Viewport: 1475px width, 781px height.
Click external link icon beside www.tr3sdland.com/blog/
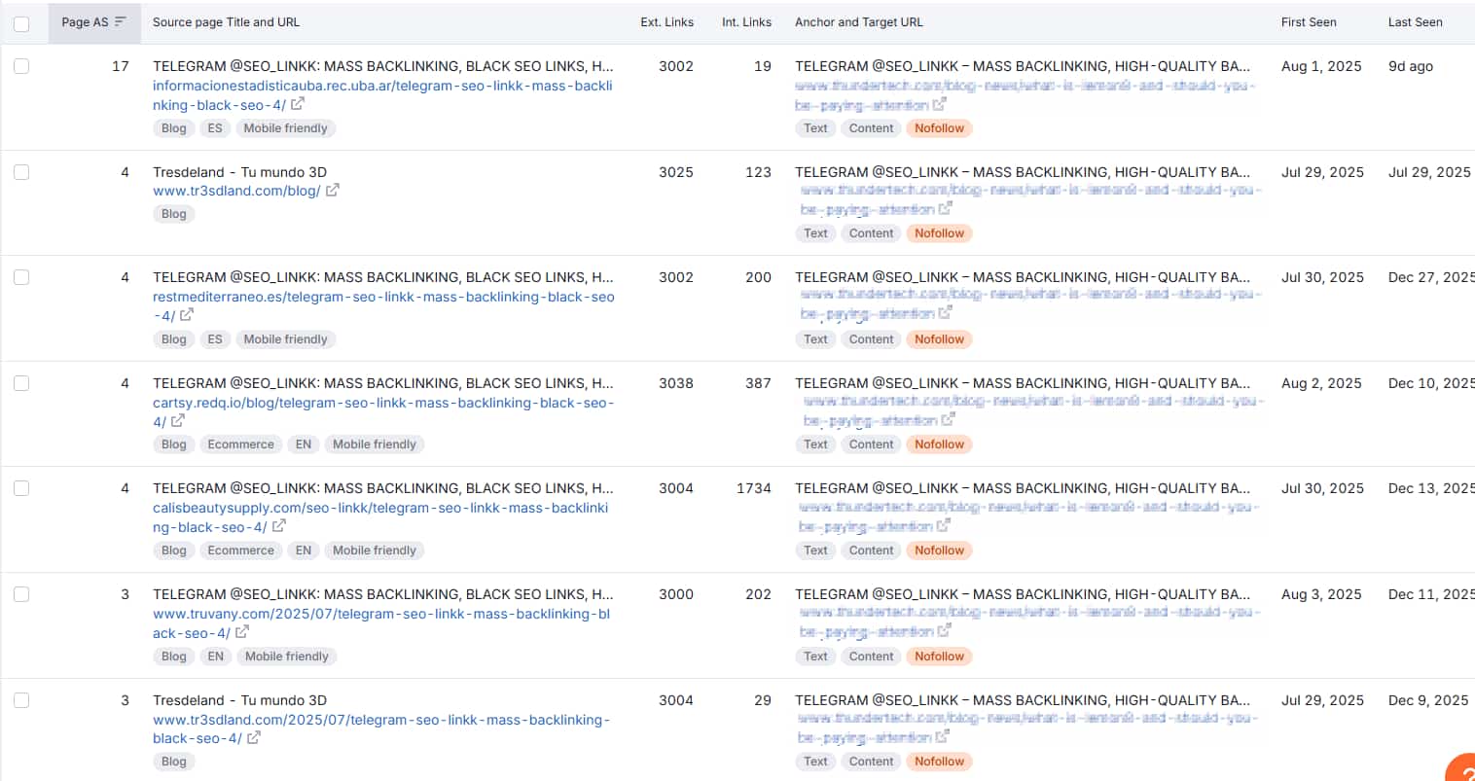[333, 191]
